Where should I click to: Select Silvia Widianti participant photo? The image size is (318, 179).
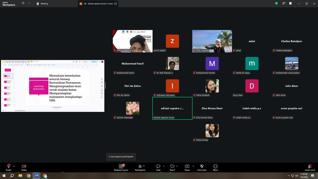[212, 86]
